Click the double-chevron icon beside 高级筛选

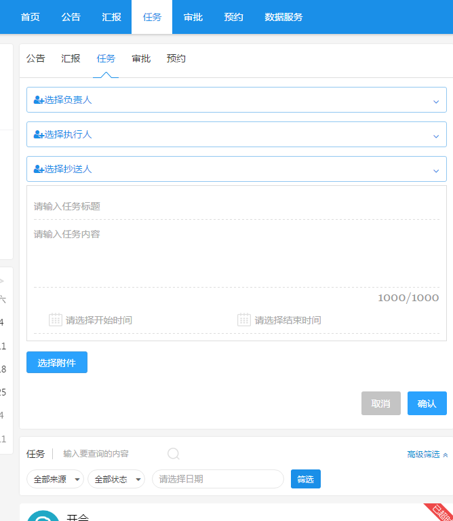click(446, 455)
